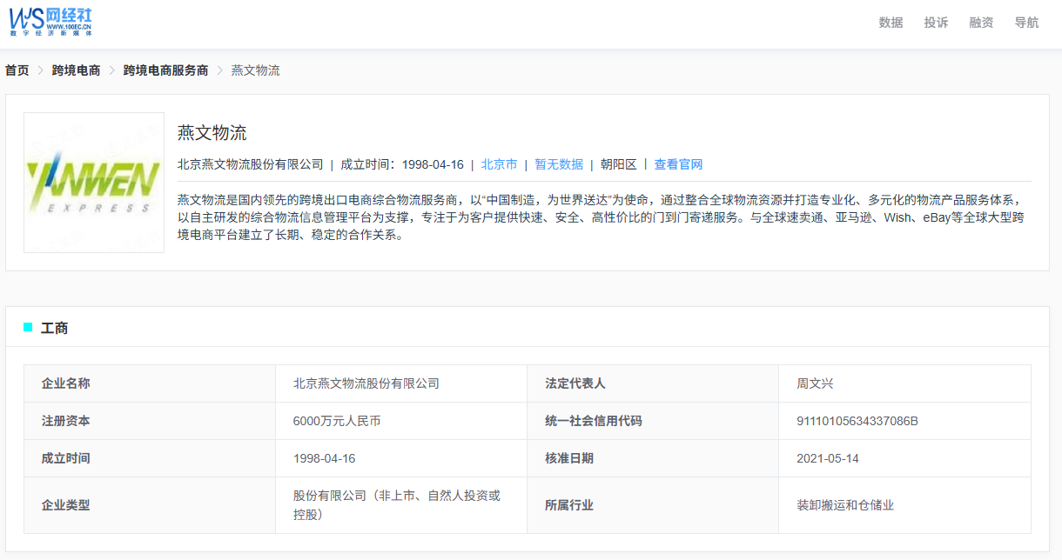Click the company description paragraph
The height and width of the screenshot is (560, 1062).
point(601,217)
